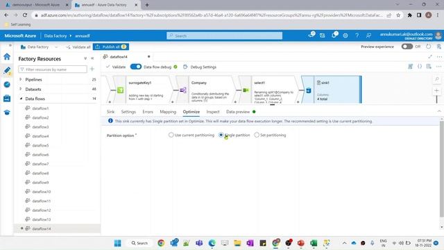Viewport: 444px width, 250px height.
Task: Click the collapse all resources chevron icon
Action: point(85,58)
